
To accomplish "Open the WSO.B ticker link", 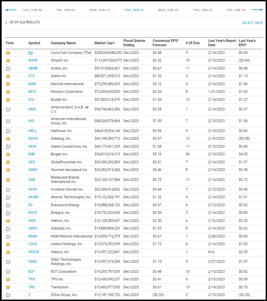I will click(34, 252).
